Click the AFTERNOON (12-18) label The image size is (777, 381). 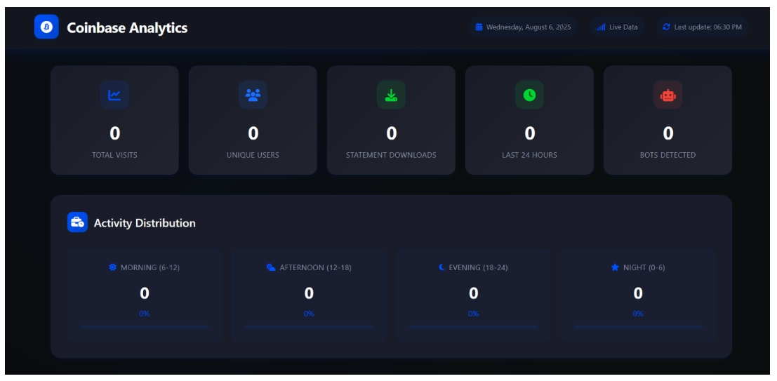(316, 267)
